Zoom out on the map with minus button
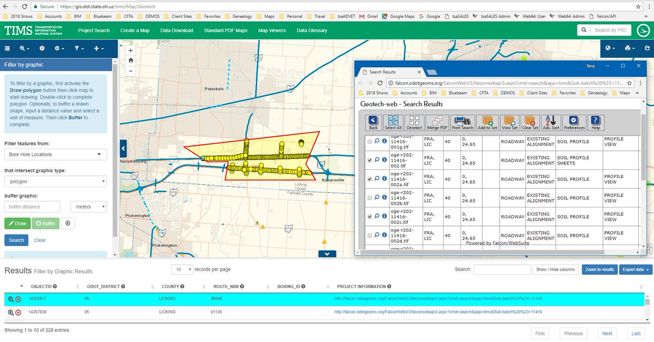The height and width of the screenshot is (342, 654). (131, 71)
